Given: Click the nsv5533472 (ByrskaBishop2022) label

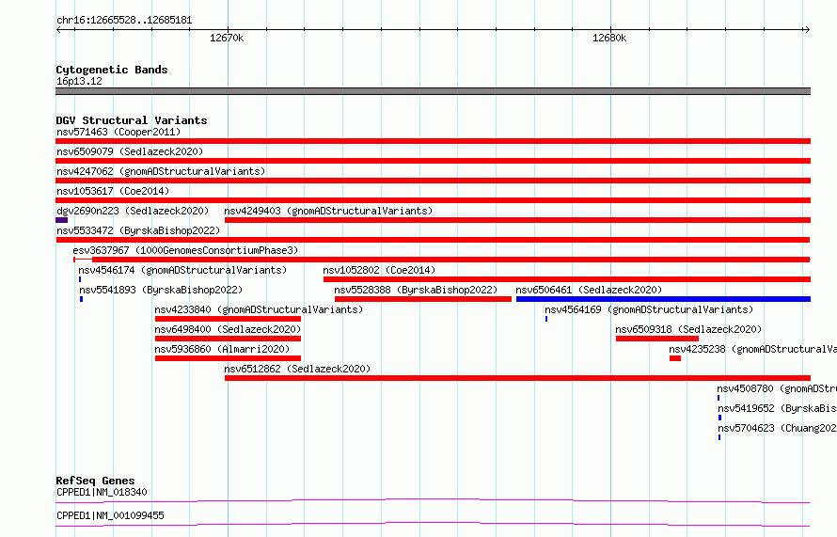Looking at the screenshot, I should [138, 230].
